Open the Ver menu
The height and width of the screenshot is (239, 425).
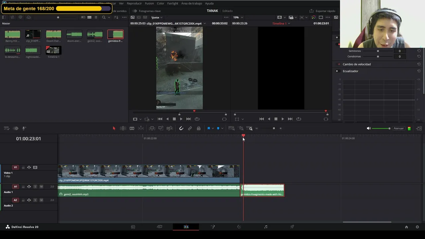point(121,3)
